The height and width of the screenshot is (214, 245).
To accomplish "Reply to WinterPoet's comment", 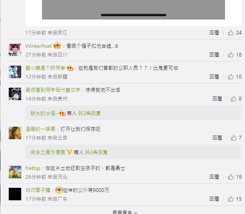I will click(214, 55).
